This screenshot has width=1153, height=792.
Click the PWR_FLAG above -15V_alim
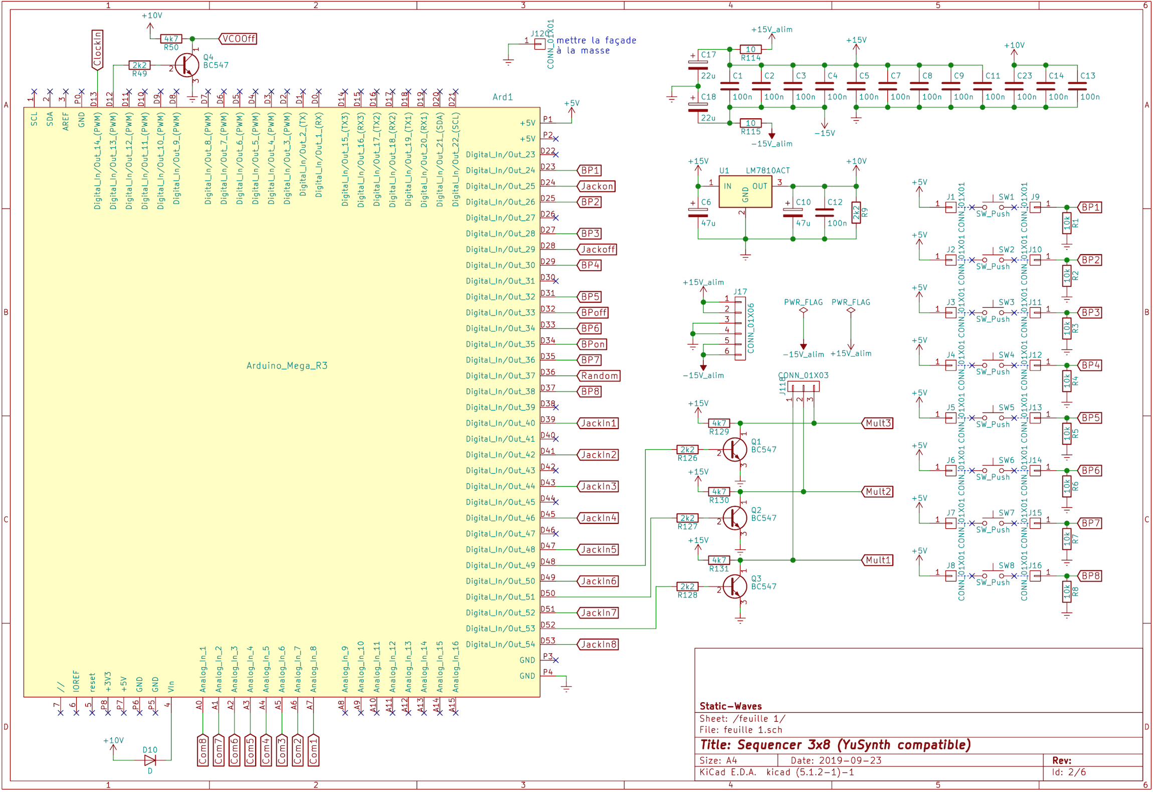coord(803,310)
